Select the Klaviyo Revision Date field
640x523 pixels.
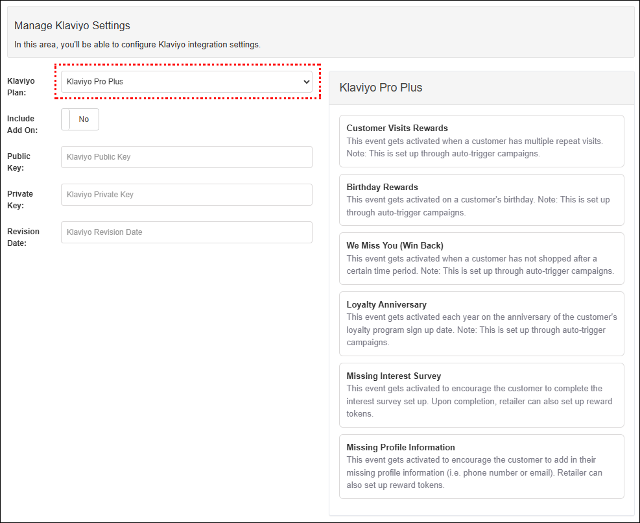point(186,232)
